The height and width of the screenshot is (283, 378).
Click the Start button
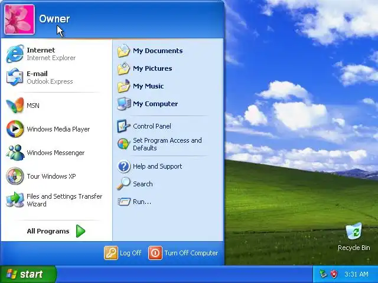pyautogui.click(x=28, y=274)
